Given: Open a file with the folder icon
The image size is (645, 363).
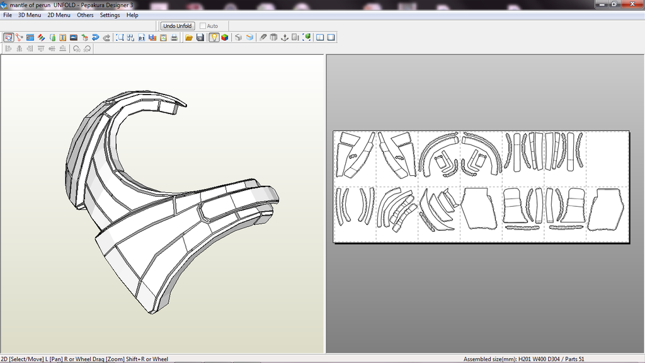Looking at the screenshot, I should coord(189,38).
